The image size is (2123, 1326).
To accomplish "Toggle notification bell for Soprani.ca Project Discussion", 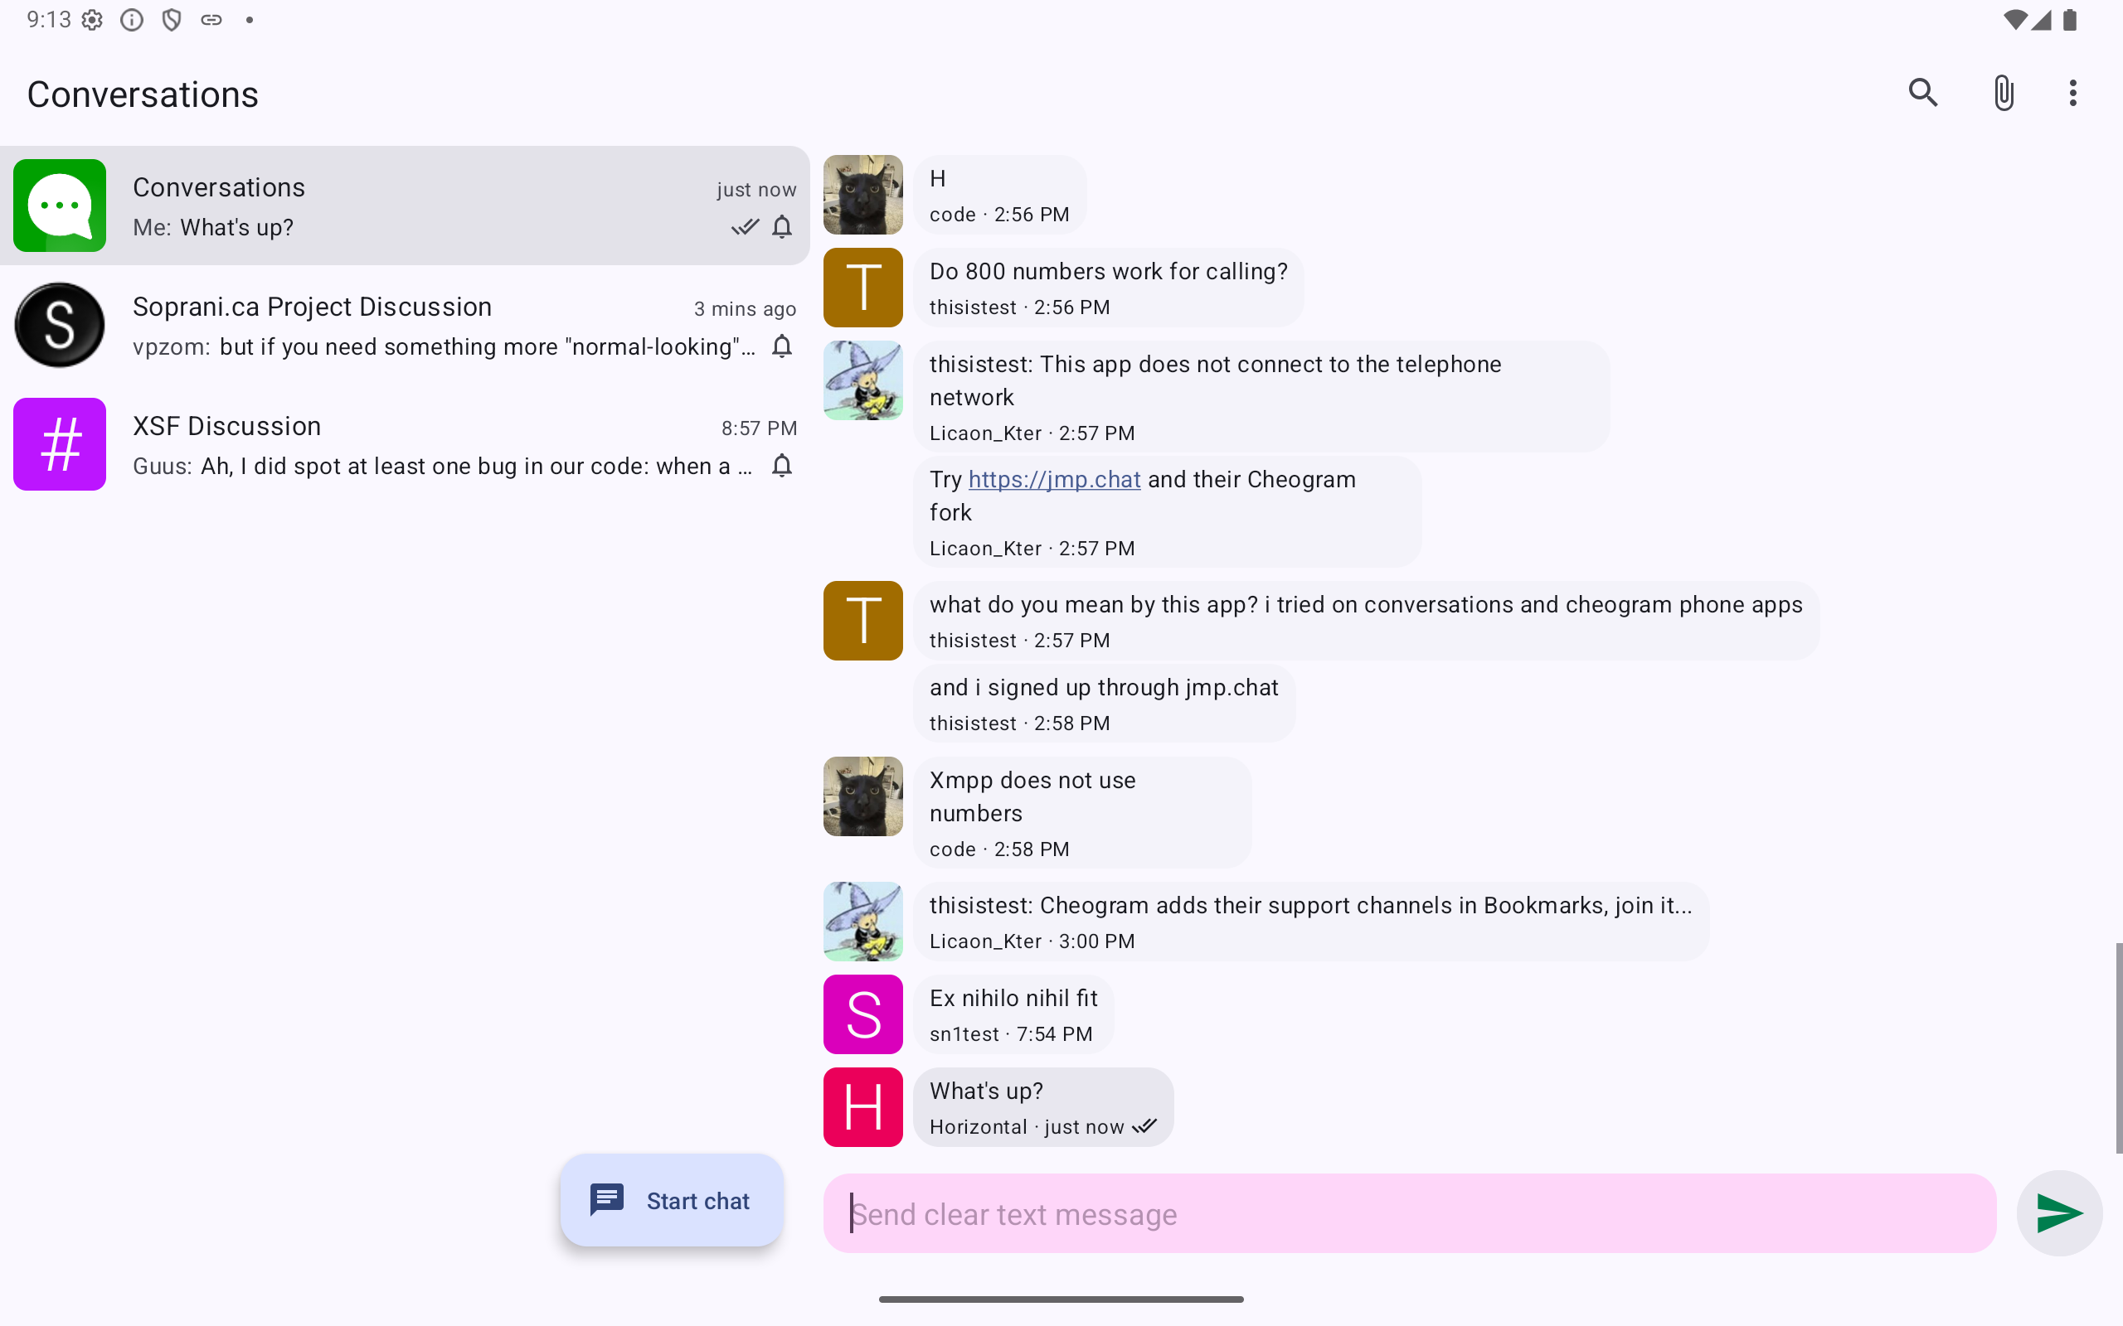I will (782, 346).
